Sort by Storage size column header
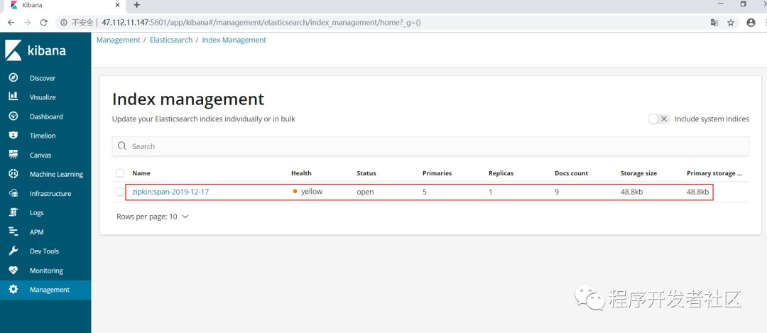The height and width of the screenshot is (333, 767). coord(639,173)
